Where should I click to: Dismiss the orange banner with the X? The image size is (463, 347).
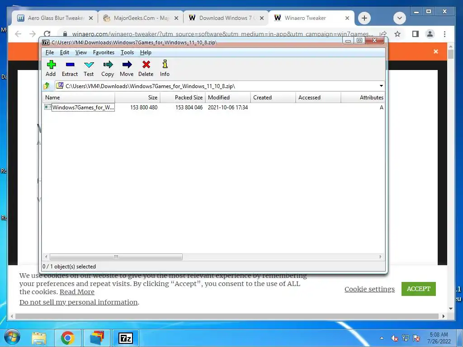436,52
